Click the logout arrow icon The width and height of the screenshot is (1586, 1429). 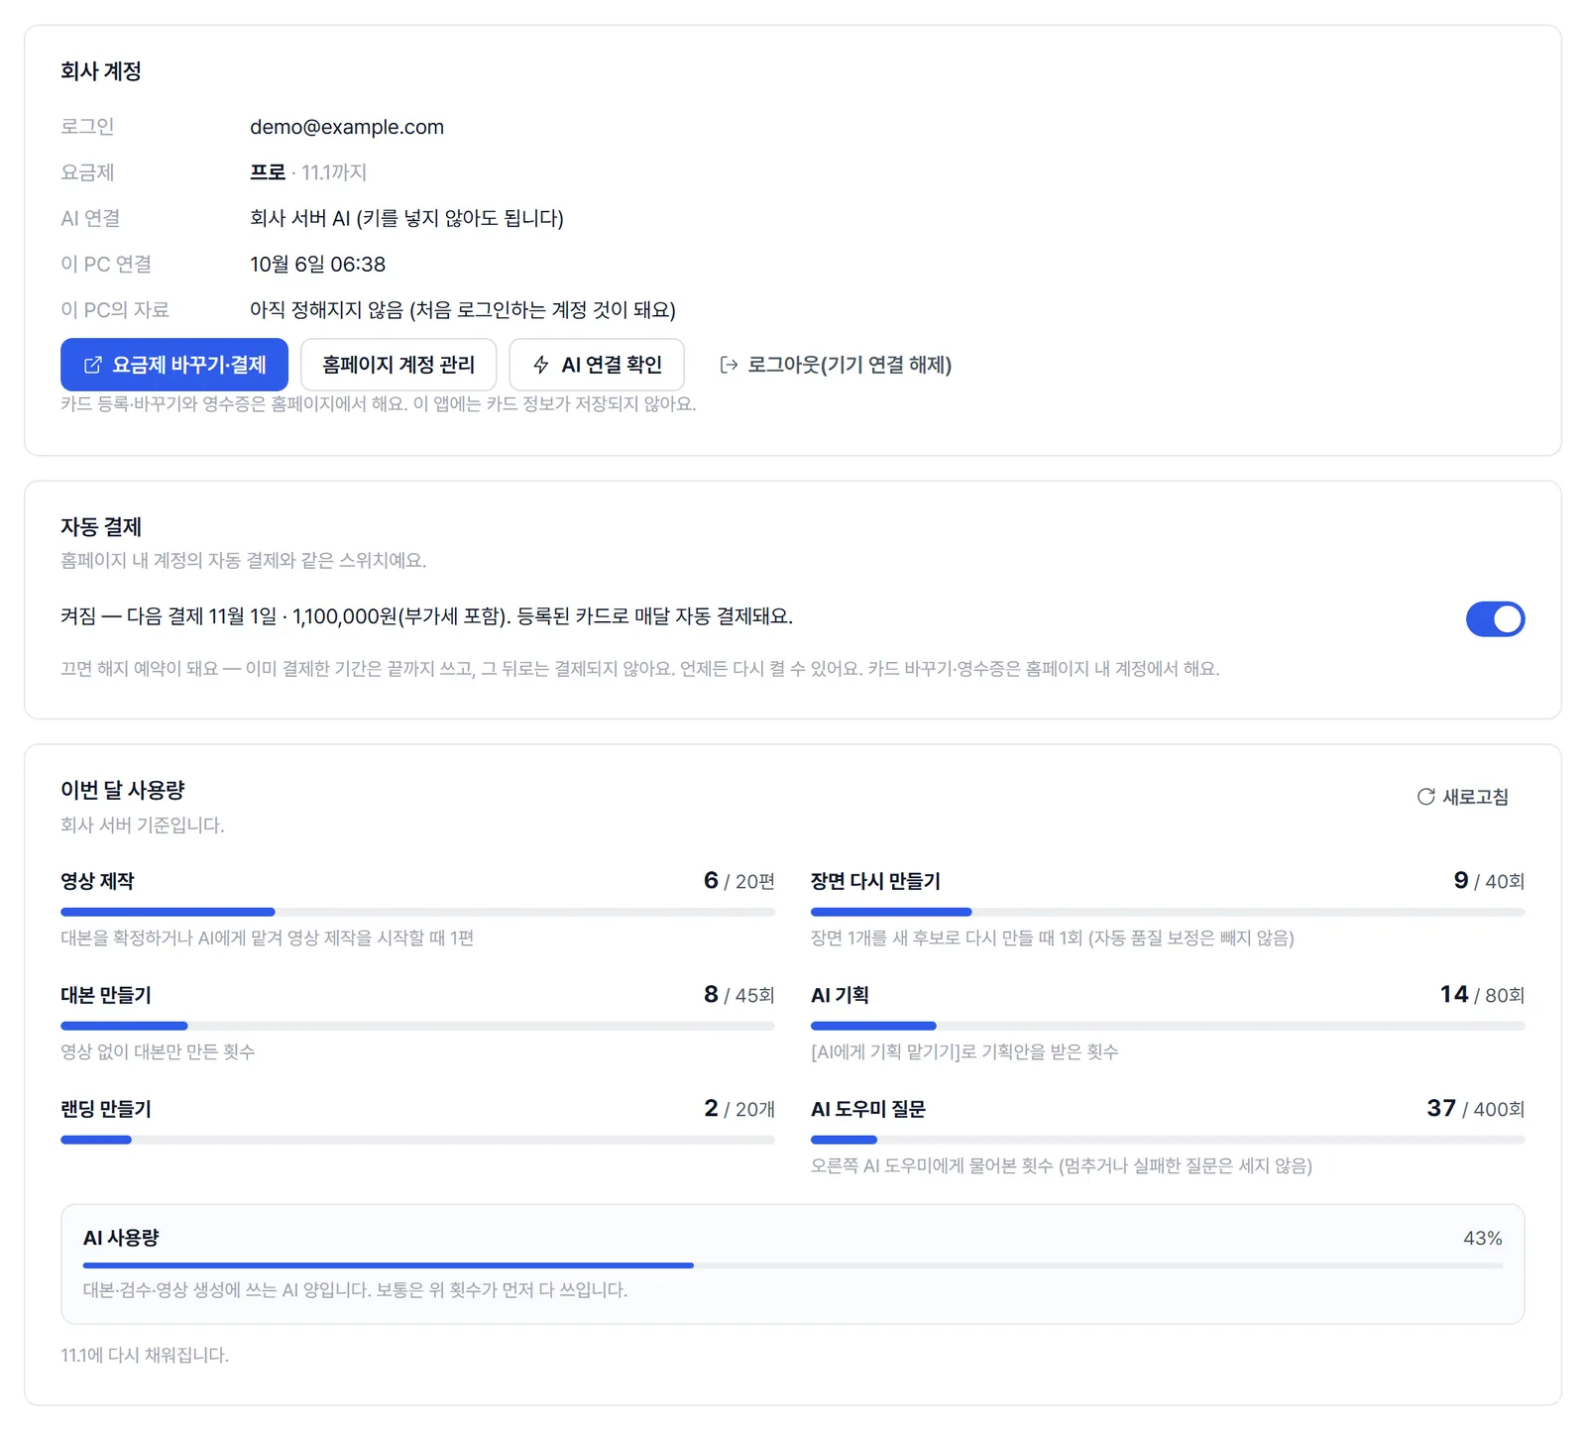pyautogui.click(x=729, y=365)
